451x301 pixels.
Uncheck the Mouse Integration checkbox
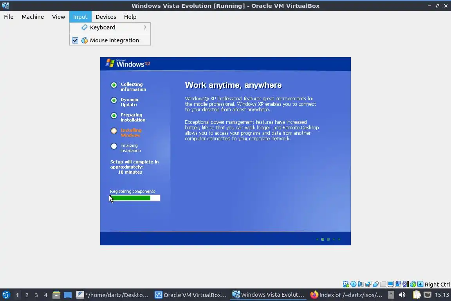point(75,40)
